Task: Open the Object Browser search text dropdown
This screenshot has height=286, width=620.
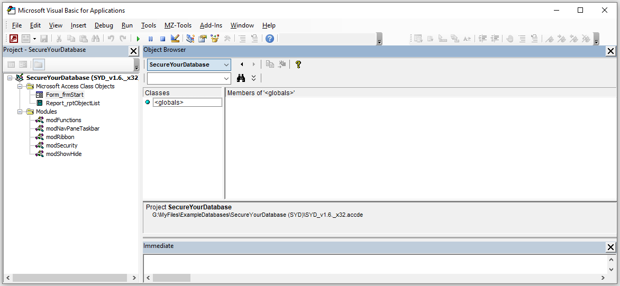Action: (226, 78)
